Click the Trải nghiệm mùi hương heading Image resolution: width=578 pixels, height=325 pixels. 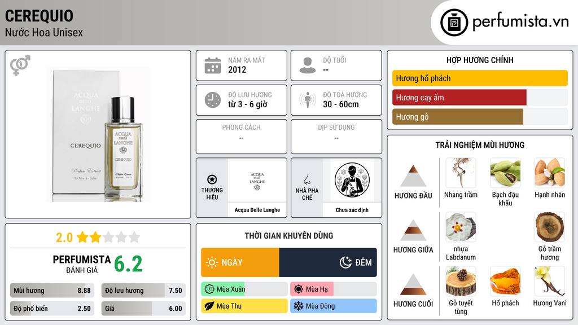pos(480,145)
